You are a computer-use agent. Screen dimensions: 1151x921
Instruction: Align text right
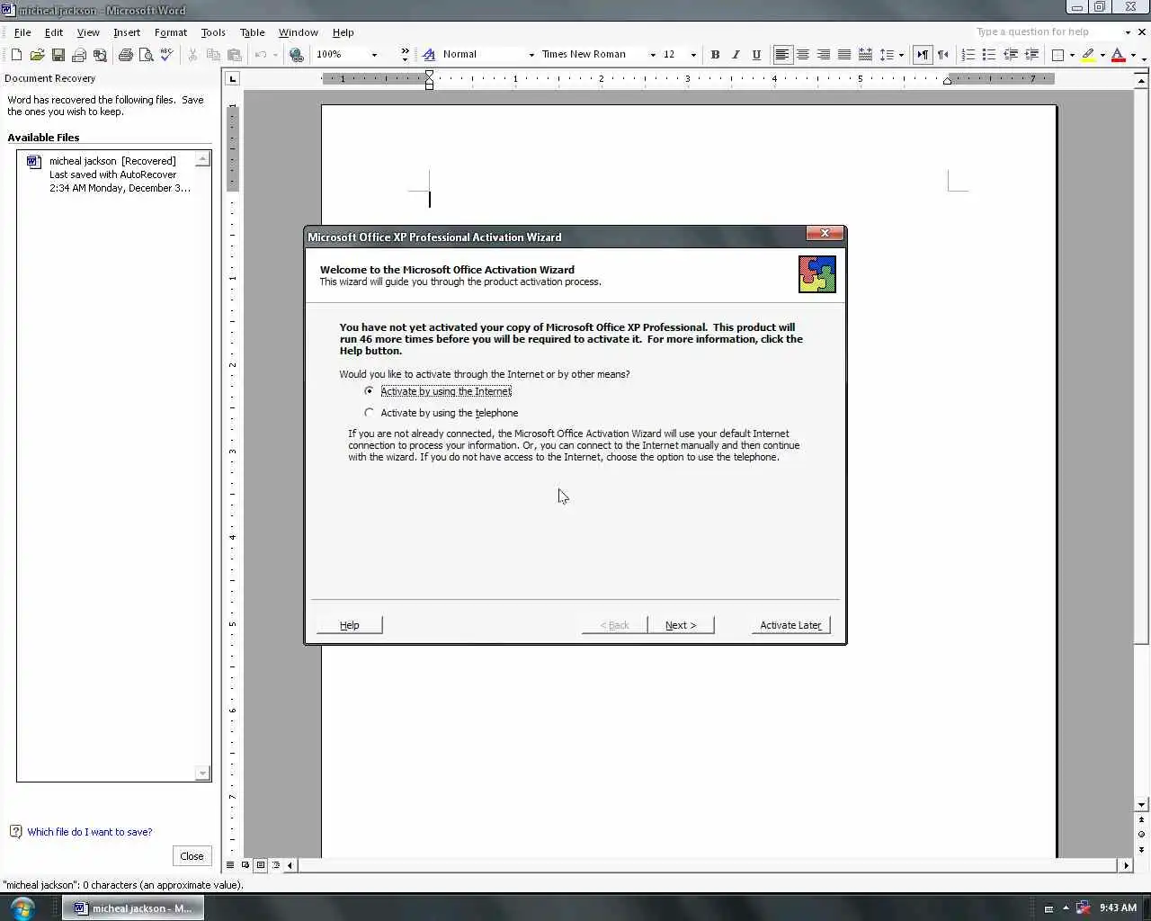tap(824, 55)
